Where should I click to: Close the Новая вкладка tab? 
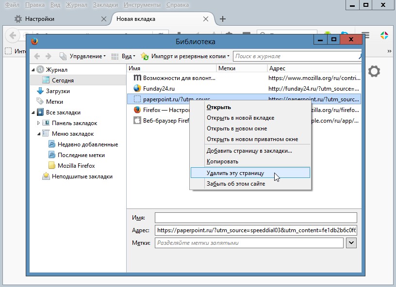(x=206, y=19)
